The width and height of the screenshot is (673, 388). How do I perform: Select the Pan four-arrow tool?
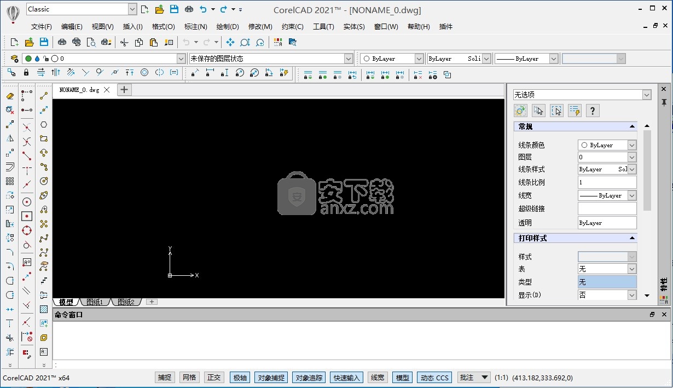point(230,42)
